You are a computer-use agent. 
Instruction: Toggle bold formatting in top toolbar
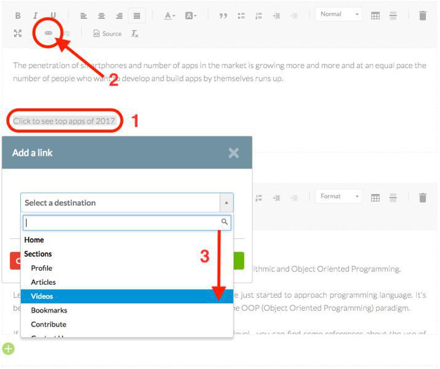17,16
